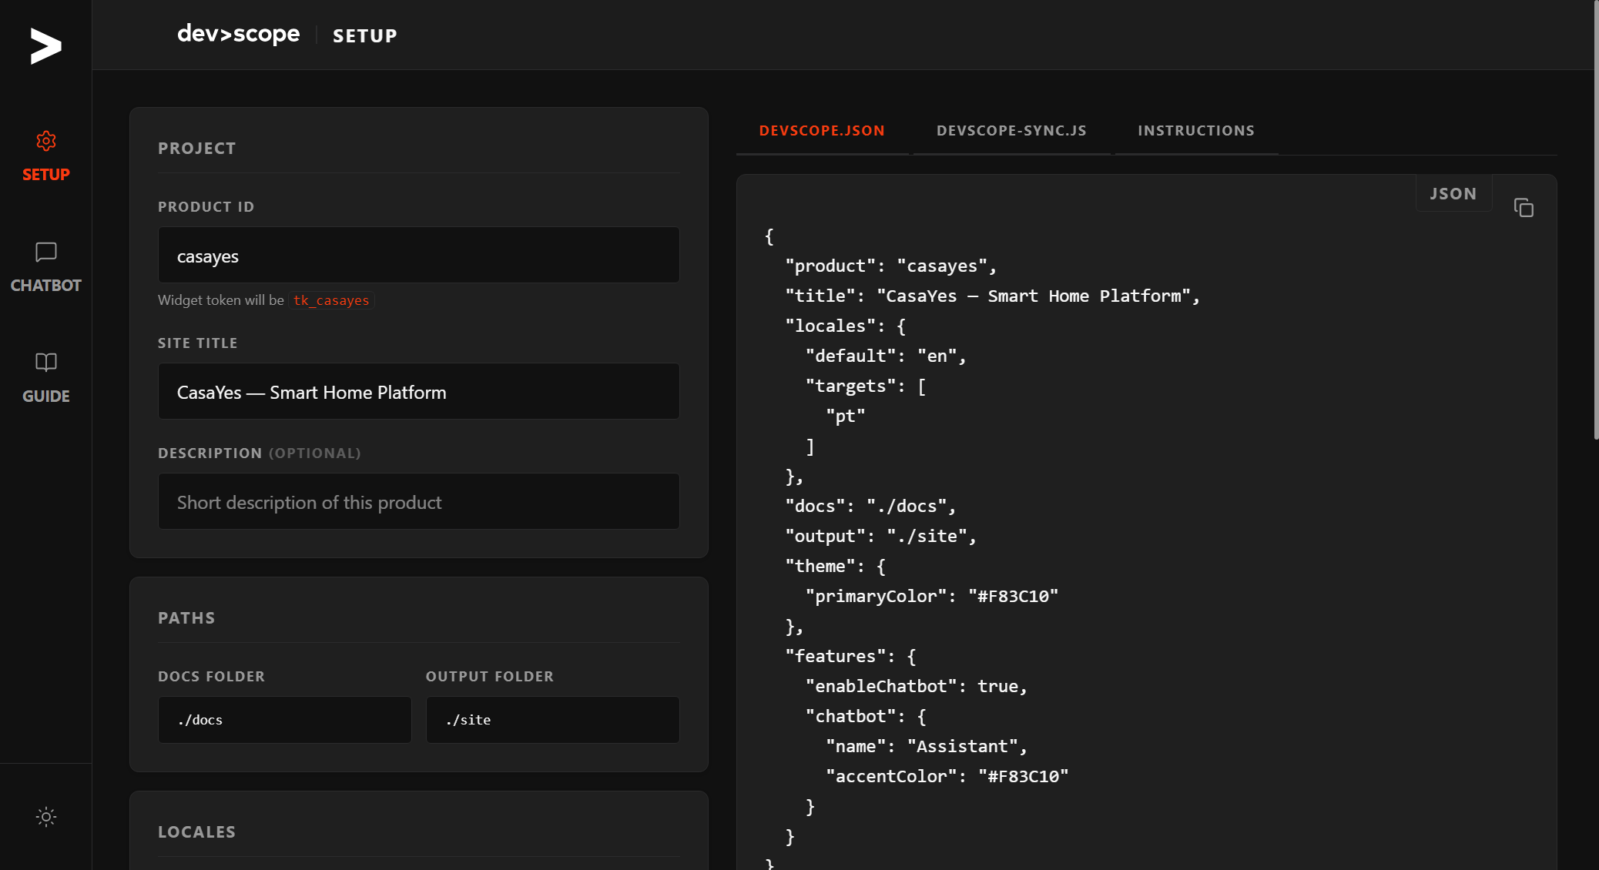Open the Setup gear icon in sidebar
Image resolution: width=1599 pixels, height=870 pixels.
[46, 141]
